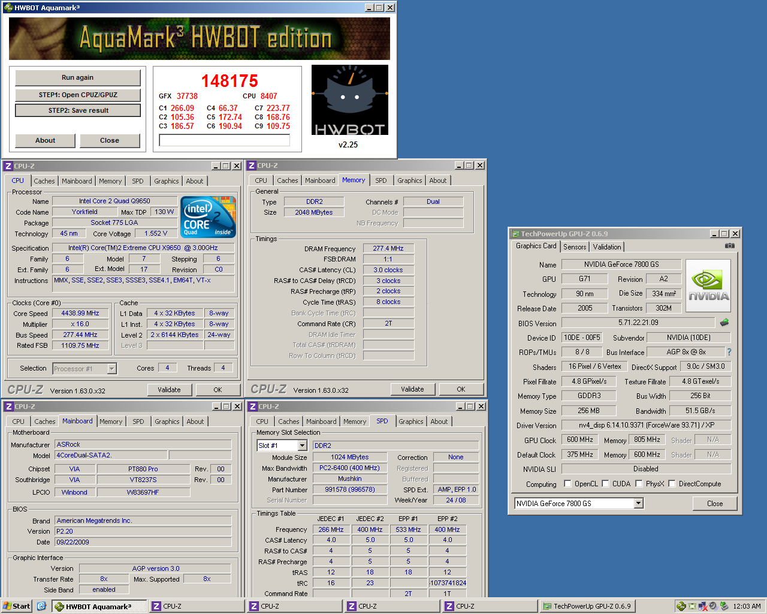Open About tab in the CPU-Z SPD window
767x614 pixels.
[439, 422]
